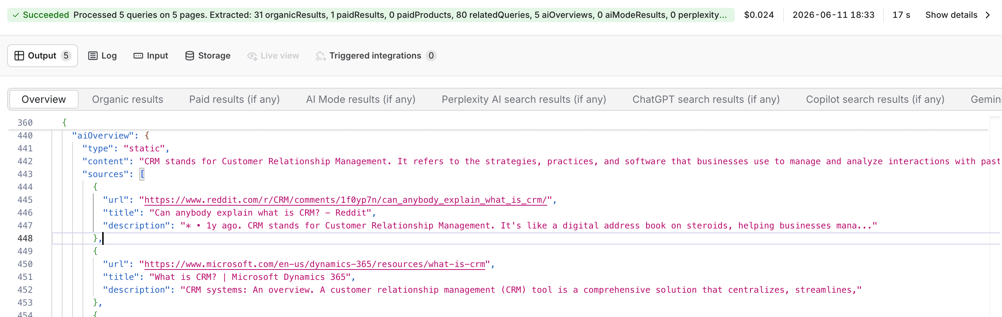This screenshot has width=1002, height=317.
Task: Click the sources opening bracket on line 443
Action: point(142,174)
